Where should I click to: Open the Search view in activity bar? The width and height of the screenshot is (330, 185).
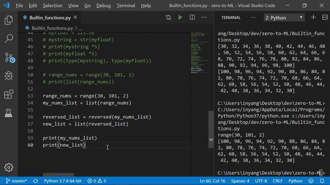tap(9, 39)
